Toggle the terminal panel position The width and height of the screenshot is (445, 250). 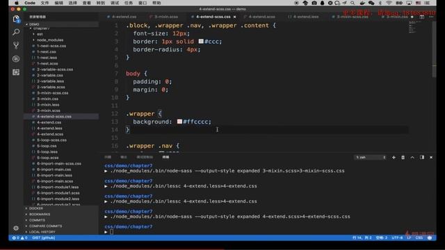pos(422,158)
